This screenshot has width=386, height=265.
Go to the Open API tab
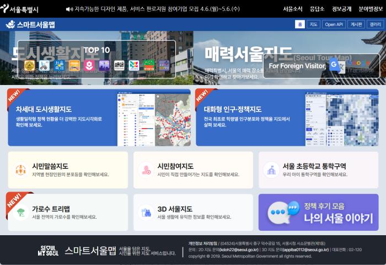click(334, 24)
